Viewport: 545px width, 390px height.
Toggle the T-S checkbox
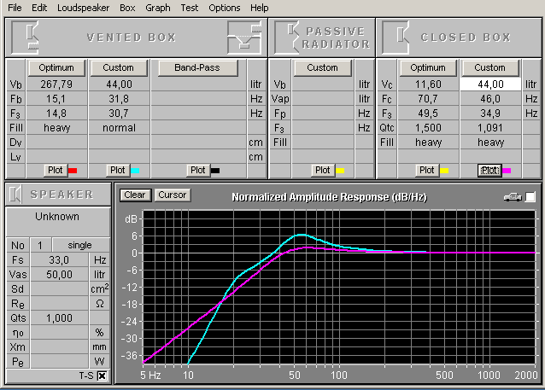[x=103, y=375]
